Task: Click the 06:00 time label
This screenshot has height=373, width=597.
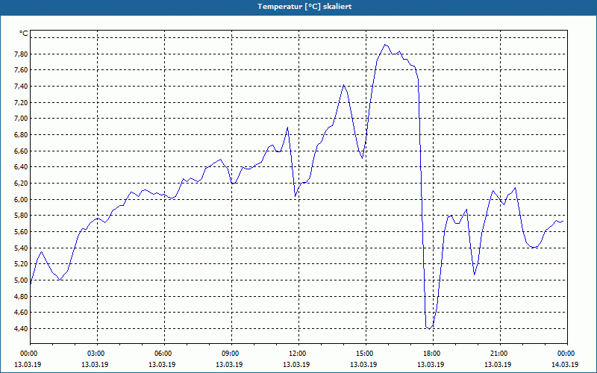Action: point(162,354)
